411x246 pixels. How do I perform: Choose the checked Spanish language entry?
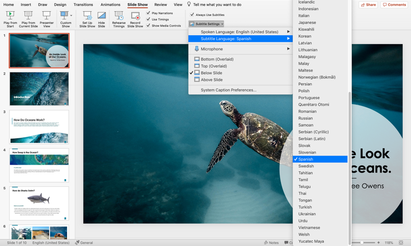[320, 159]
